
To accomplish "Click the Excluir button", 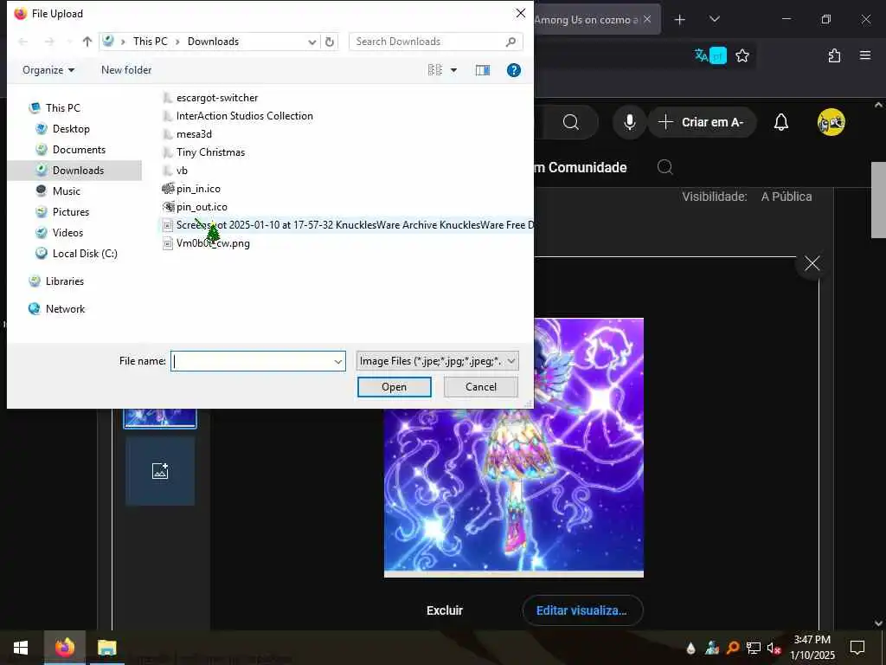I will (x=445, y=610).
